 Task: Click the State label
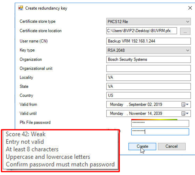[24, 86]
